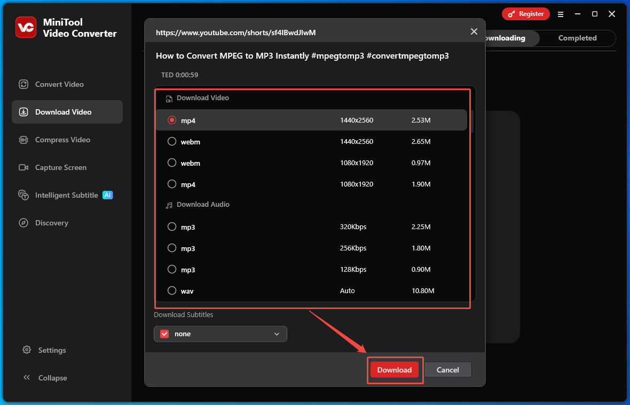
Task: Click the 2.25M mp3 file size
Action: pyautogui.click(x=421, y=226)
